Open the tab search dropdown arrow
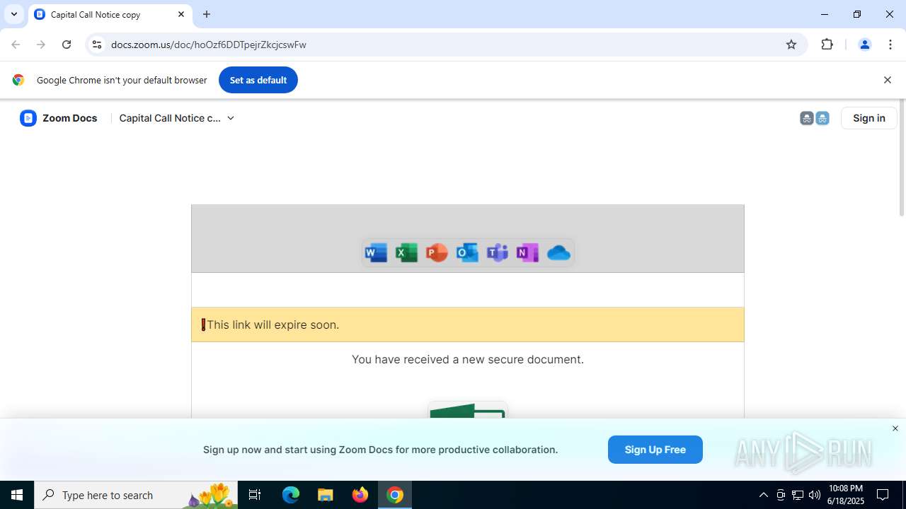This screenshot has height=509, width=906. pyautogui.click(x=14, y=14)
